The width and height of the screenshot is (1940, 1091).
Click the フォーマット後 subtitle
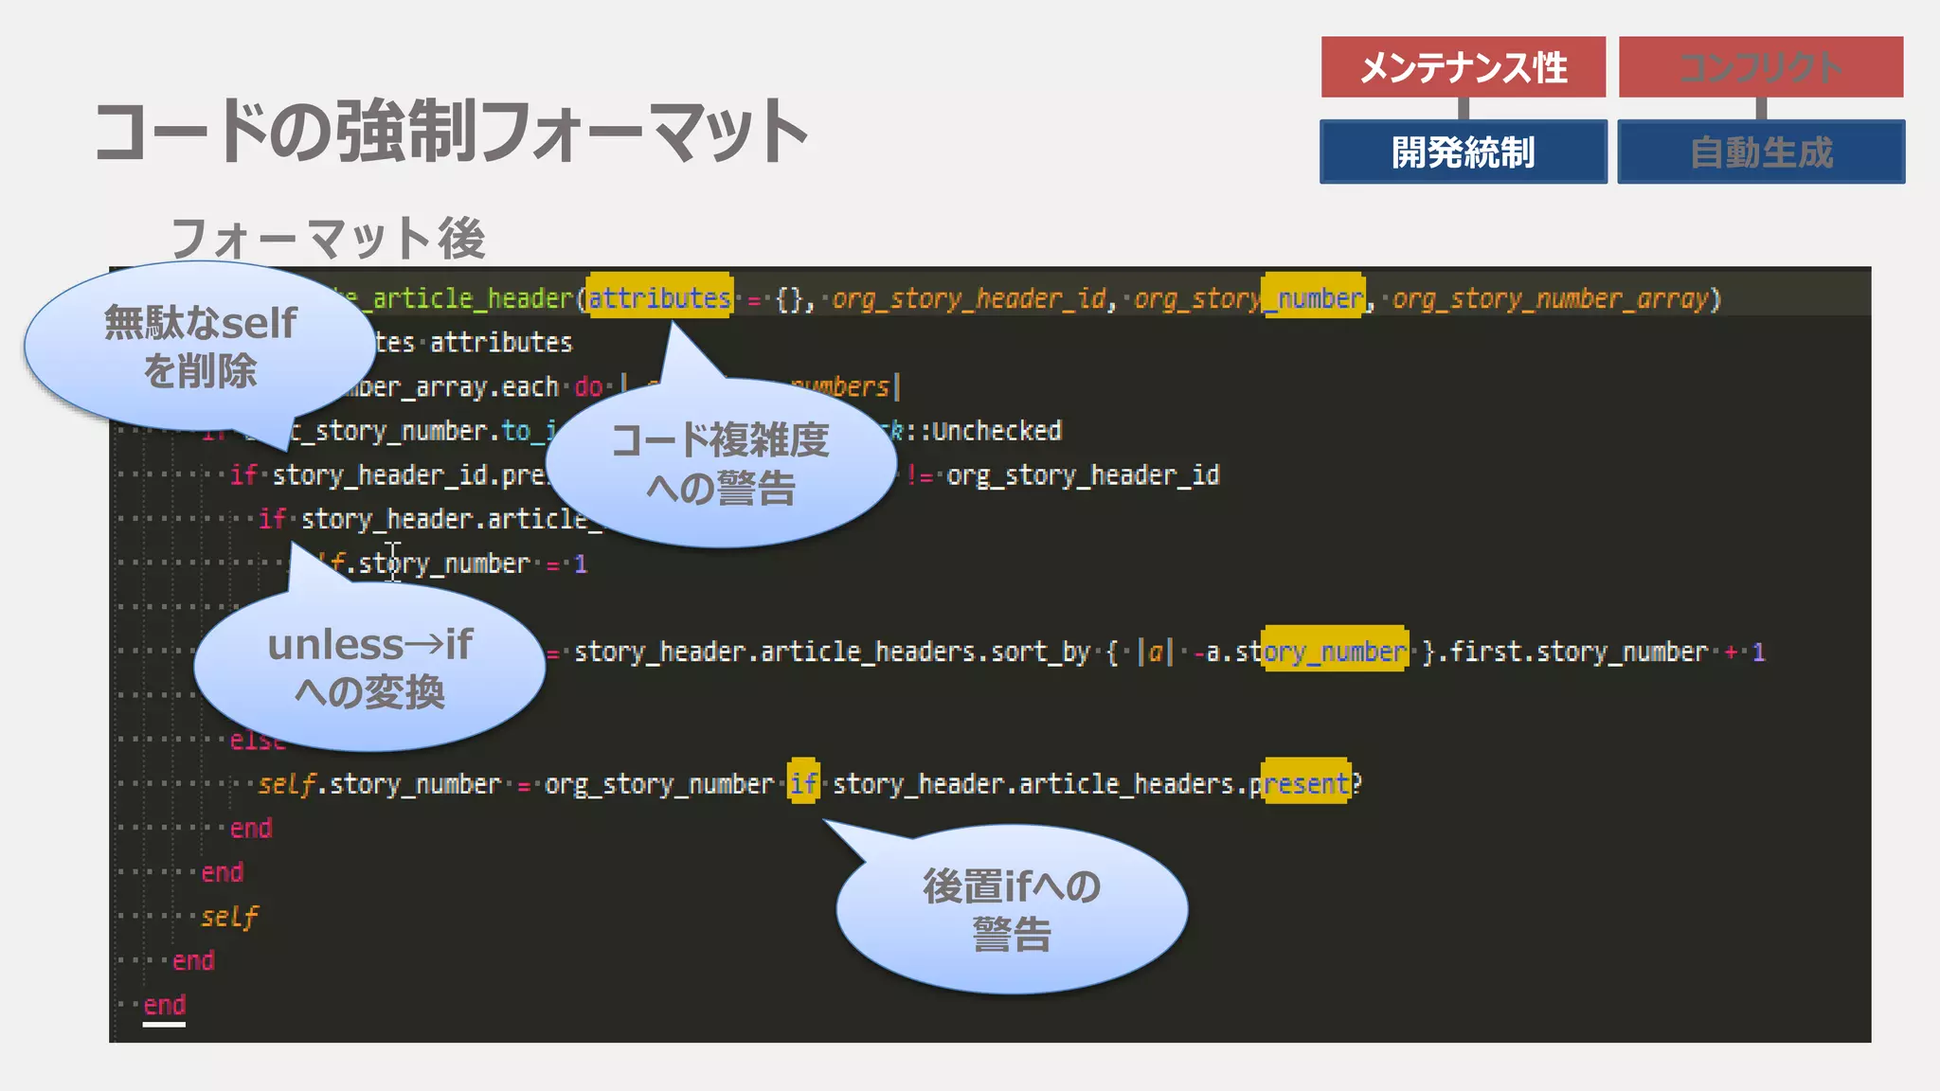[x=328, y=237]
